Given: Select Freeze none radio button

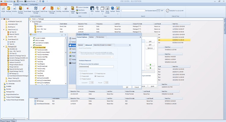Looking at the screenshot, I should click(x=95, y=76).
